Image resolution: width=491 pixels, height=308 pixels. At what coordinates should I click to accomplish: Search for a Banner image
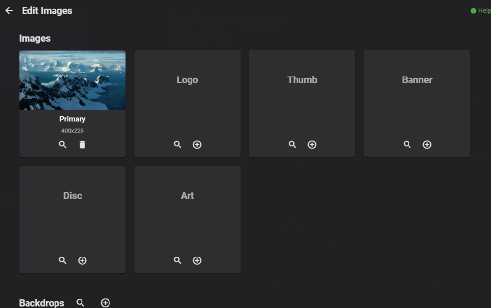pos(407,144)
